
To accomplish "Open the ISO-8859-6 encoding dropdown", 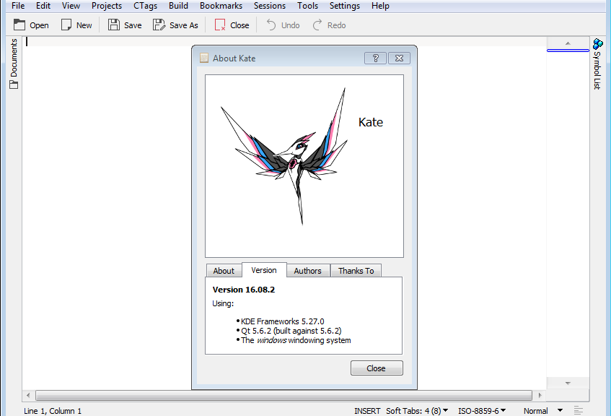I will coord(482,410).
